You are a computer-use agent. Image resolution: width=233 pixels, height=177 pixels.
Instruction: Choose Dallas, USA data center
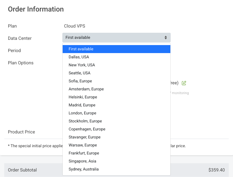pyautogui.click(x=116, y=57)
